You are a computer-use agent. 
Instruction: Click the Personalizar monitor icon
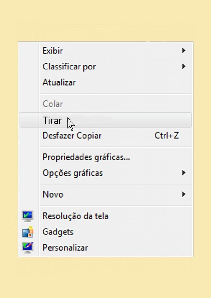click(28, 247)
